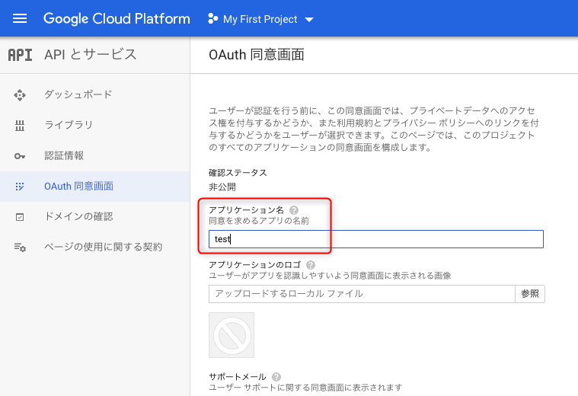
Task: Click the アプリケーション名 text field
Action: (x=376, y=239)
